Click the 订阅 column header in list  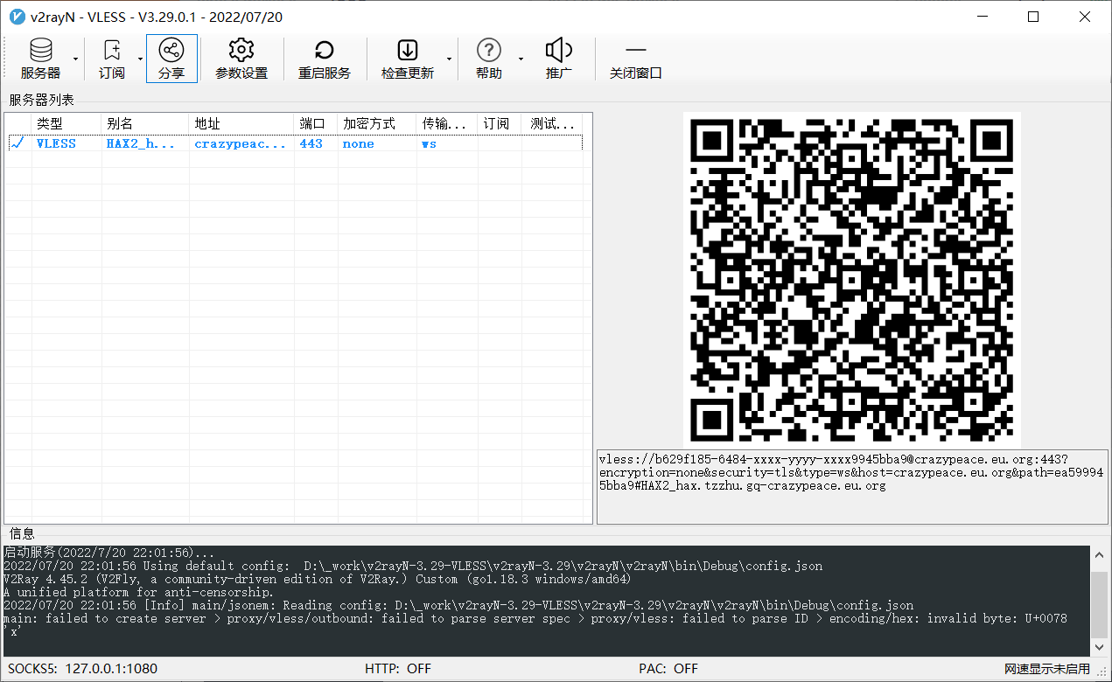click(x=500, y=123)
